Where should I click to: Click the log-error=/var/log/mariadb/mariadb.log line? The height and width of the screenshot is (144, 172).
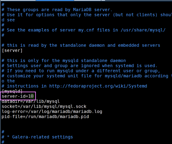(52, 112)
